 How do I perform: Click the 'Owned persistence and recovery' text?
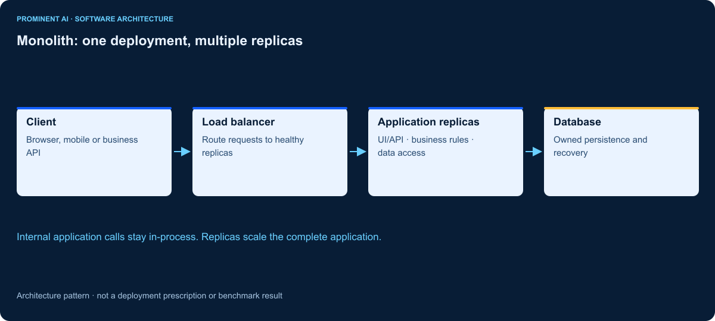pos(601,146)
